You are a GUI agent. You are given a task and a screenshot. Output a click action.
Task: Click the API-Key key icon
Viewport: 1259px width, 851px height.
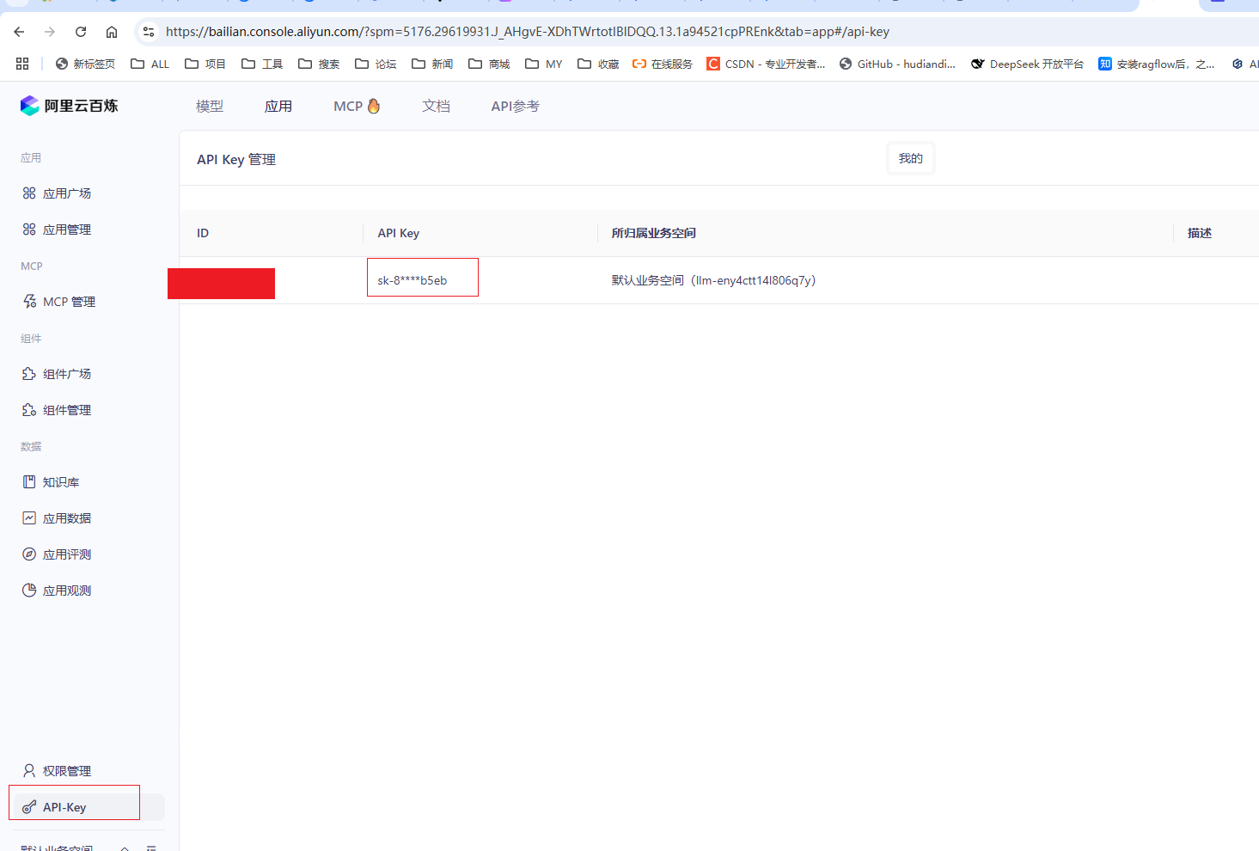tap(29, 807)
